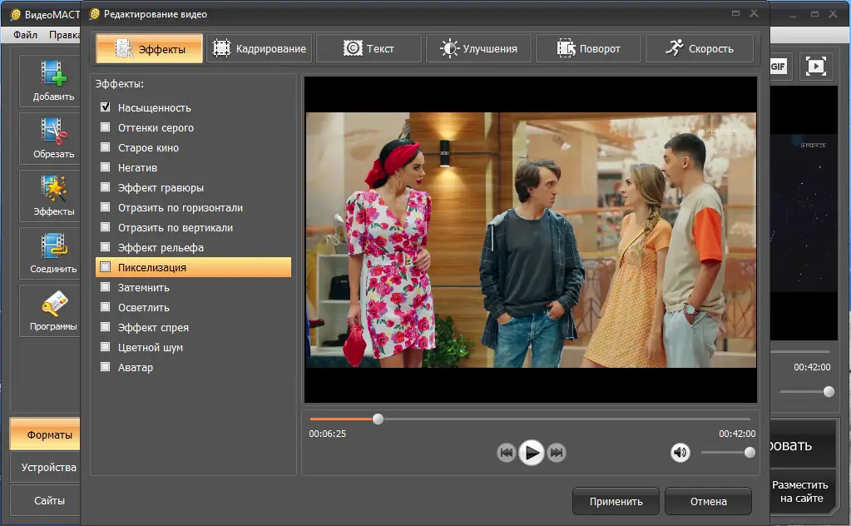Viewport: 851px width, 526px height.
Task: Open the Текст tab
Action: pos(369,48)
